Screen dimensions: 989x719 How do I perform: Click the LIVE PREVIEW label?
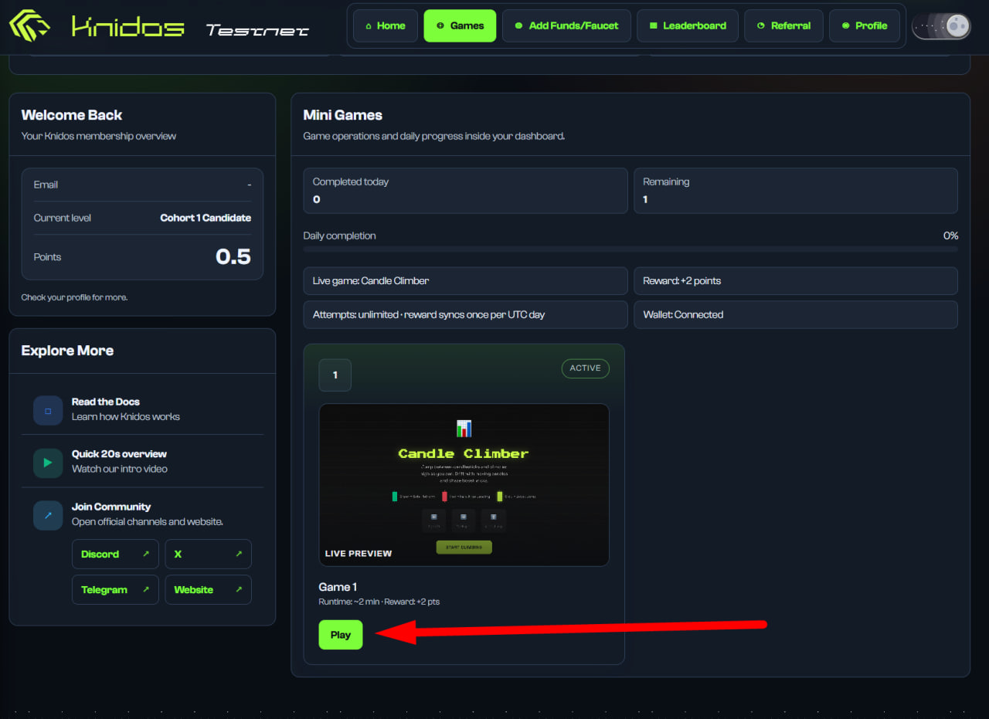pyautogui.click(x=359, y=554)
